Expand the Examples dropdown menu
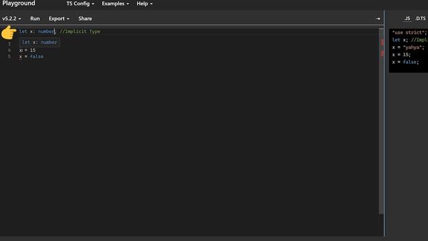 pyautogui.click(x=115, y=3)
